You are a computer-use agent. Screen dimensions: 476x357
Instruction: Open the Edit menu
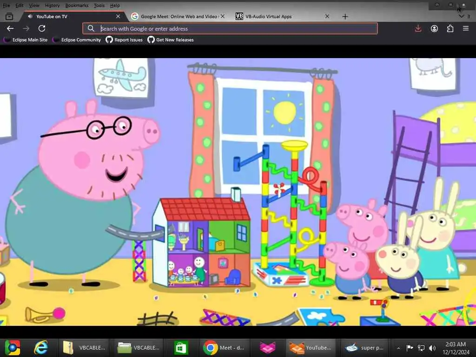tap(20, 5)
